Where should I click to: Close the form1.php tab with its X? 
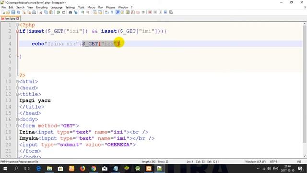pos(18,19)
